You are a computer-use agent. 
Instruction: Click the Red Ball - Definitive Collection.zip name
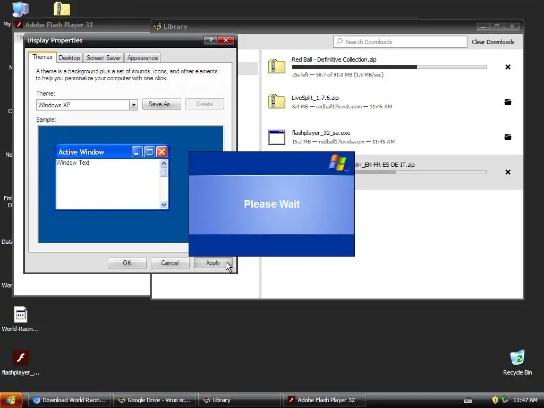334,59
